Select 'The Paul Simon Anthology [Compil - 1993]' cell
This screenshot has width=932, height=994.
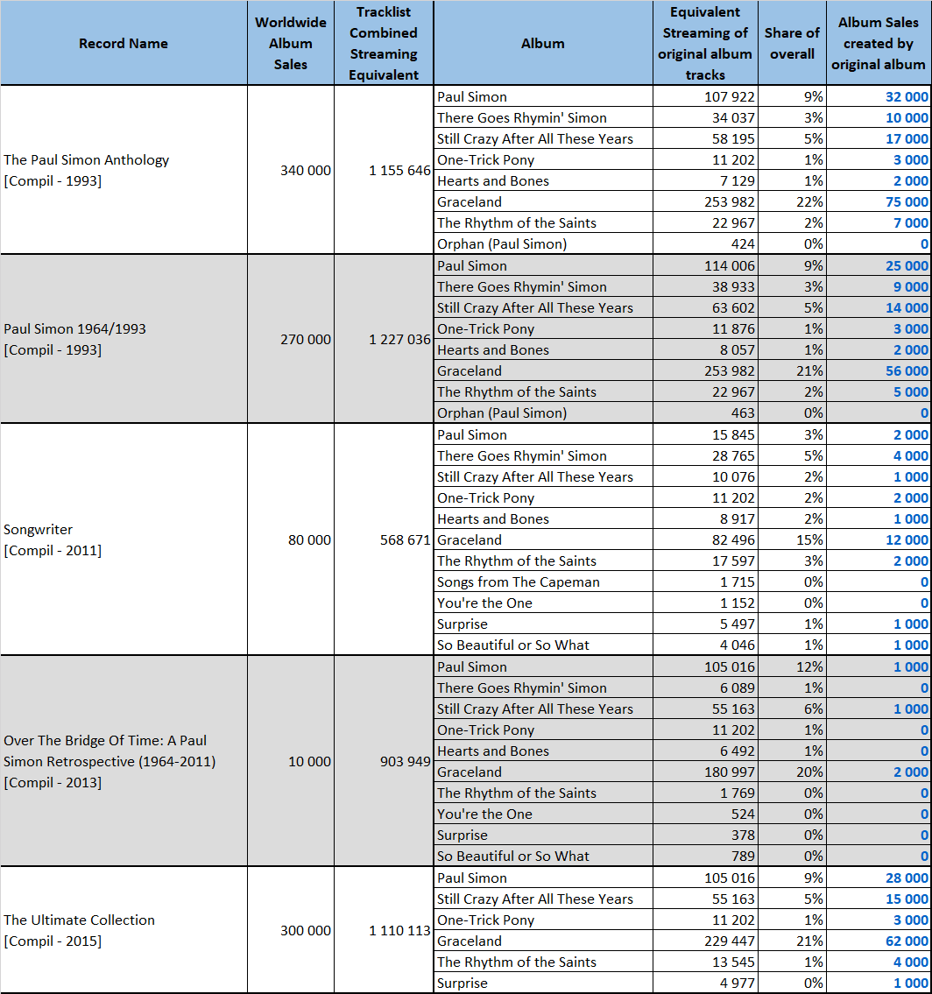pyautogui.click(x=124, y=170)
